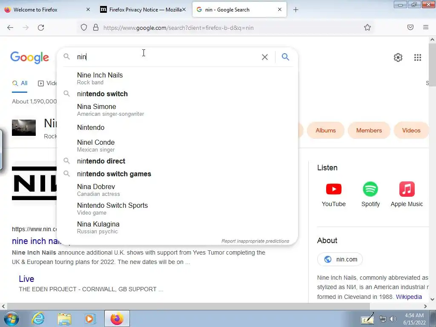Select the All results tab
The height and width of the screenshot is (327, 436).
(20, 83)
